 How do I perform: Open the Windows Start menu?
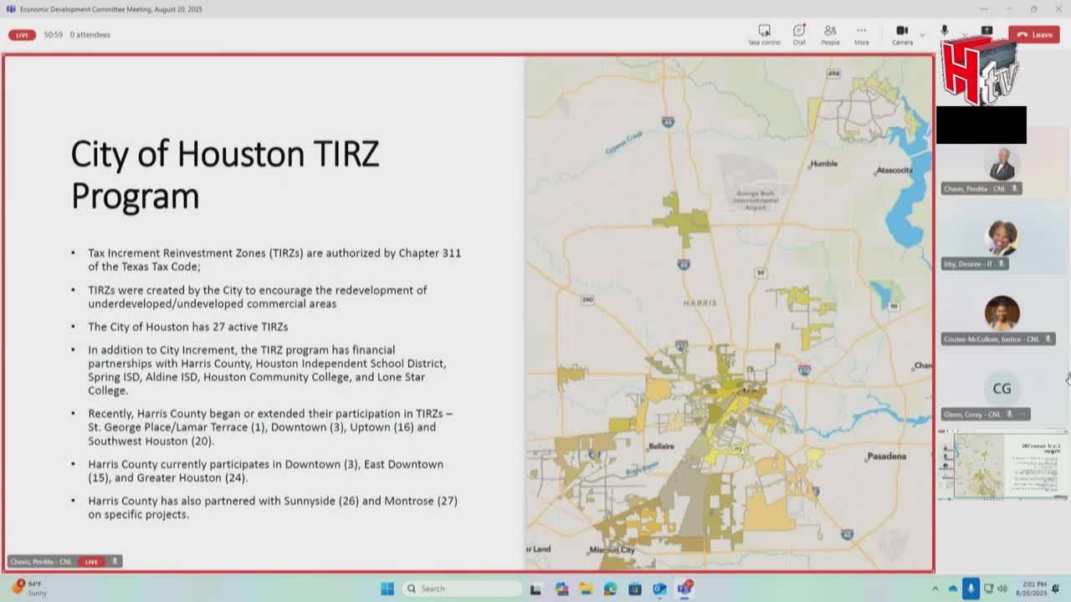(387, 589)
